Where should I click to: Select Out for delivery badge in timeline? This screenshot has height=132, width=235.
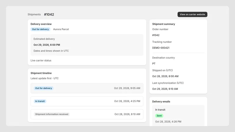(x=43, y=88)
